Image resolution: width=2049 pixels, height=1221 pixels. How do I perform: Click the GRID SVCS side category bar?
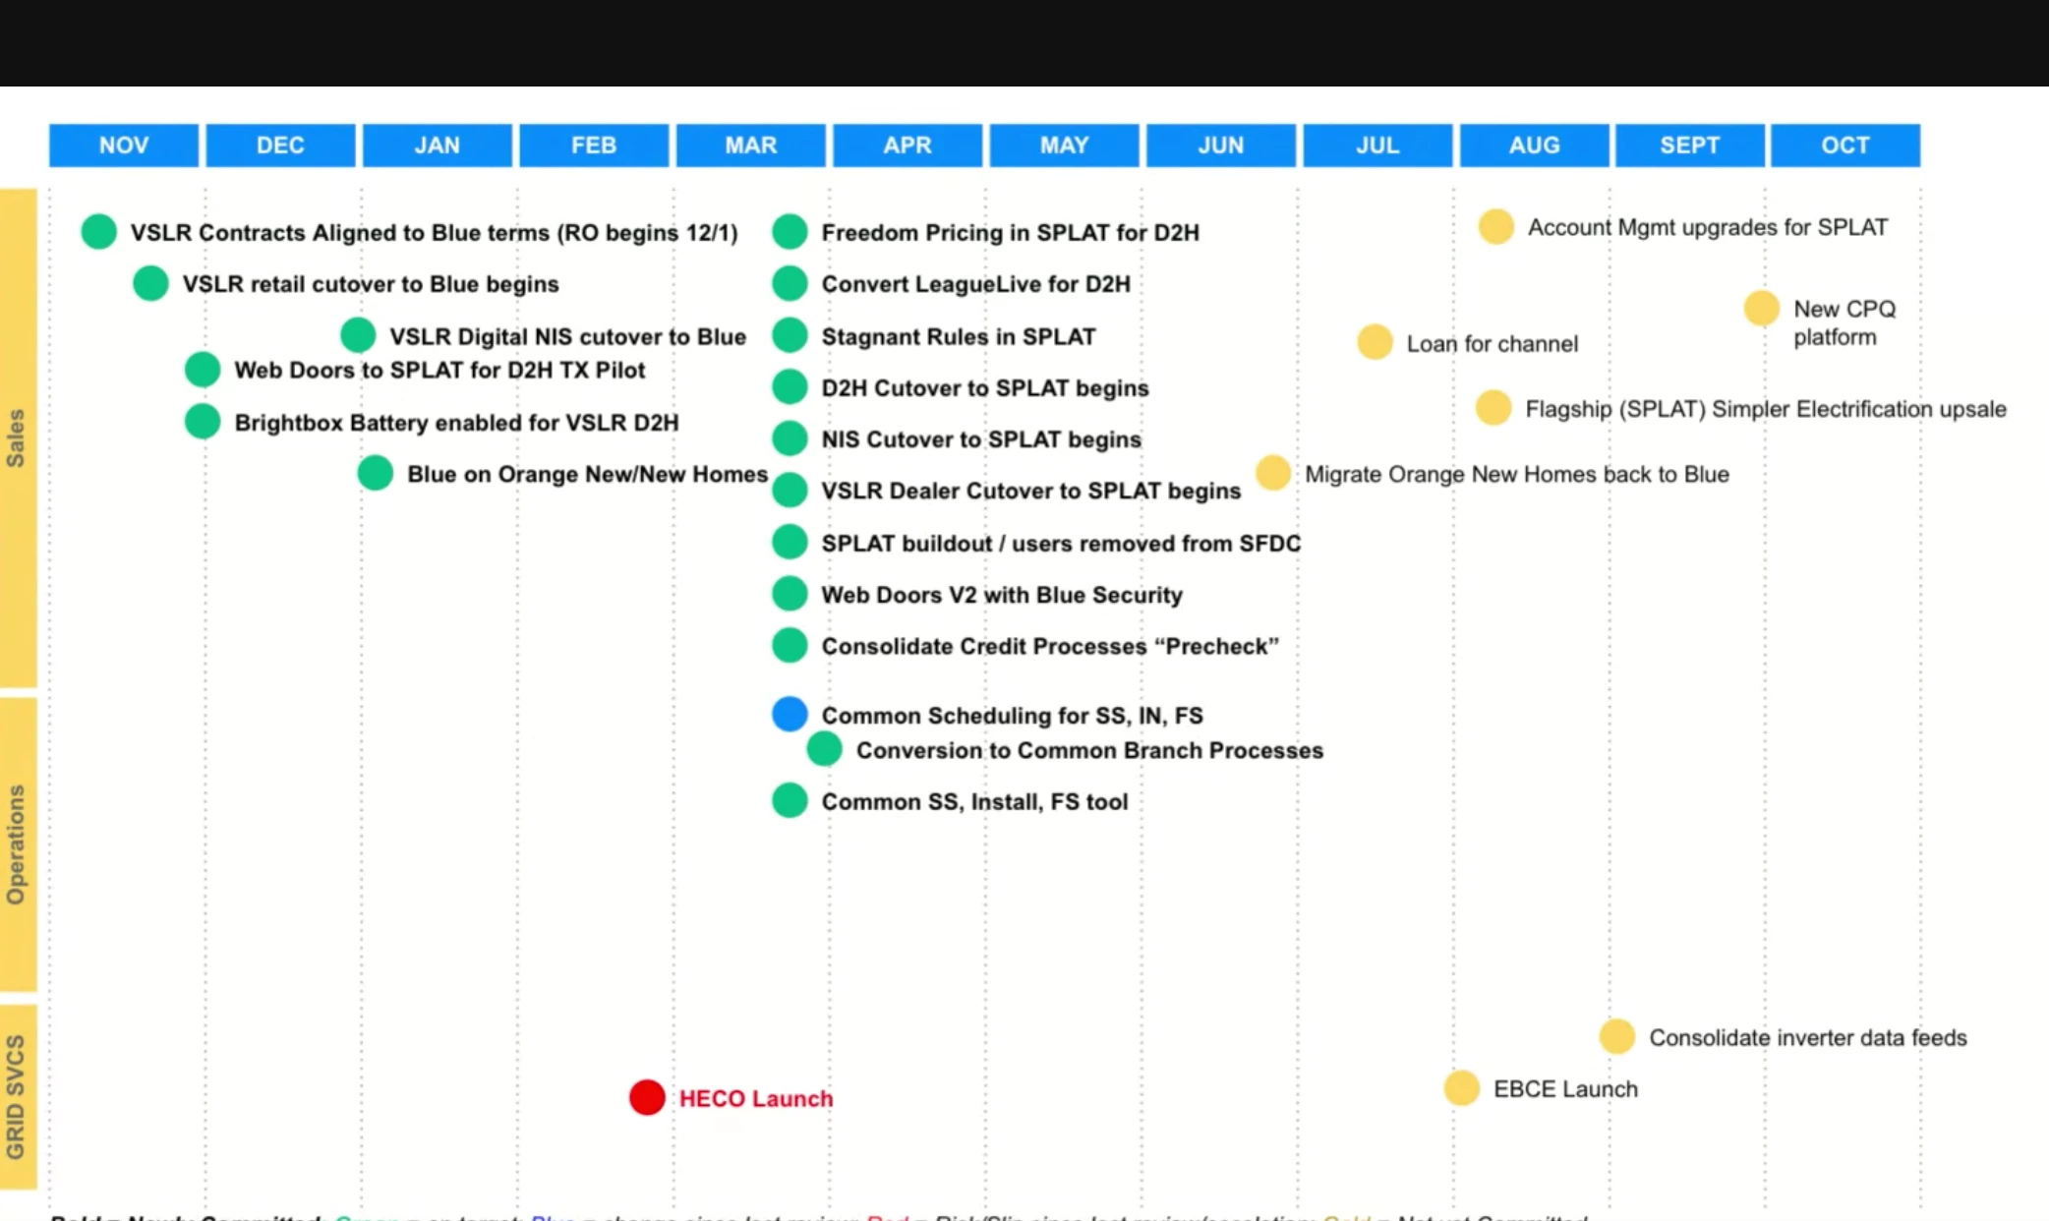17,1096
